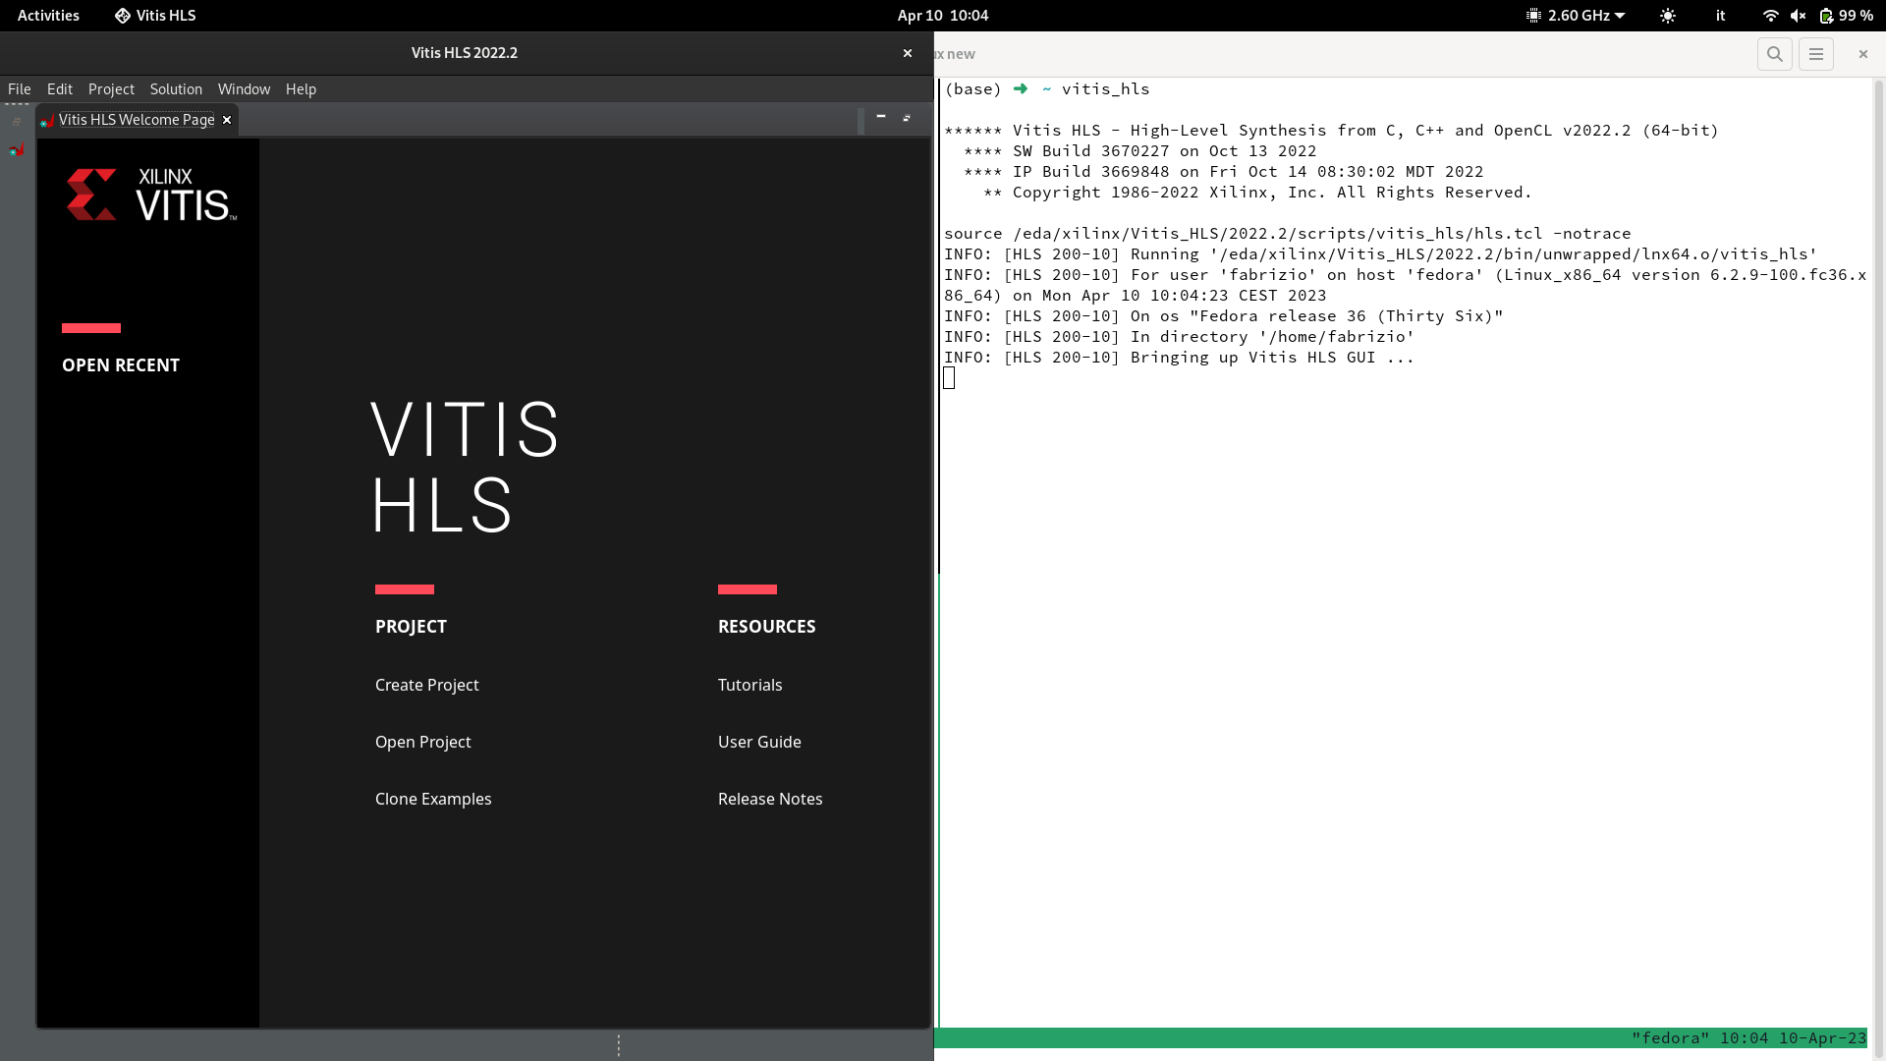Click the muted volume icon in top bar
Image resolution: width=1886 pixels, height=1061 pixels.
point(1798,16)
